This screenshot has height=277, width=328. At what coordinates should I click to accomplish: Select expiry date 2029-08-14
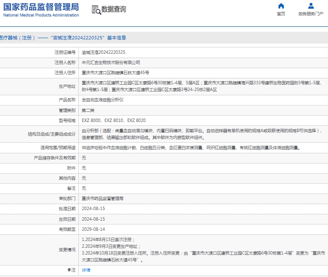point(93,229)
